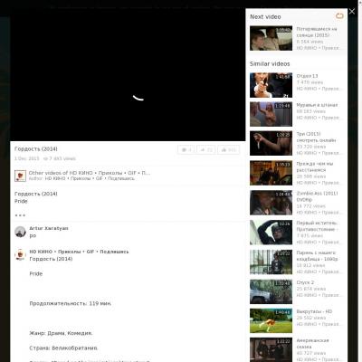Open the Муравьи в штанах video thumbnail
This screenshot has height=362, width=362.
[271, 114]
